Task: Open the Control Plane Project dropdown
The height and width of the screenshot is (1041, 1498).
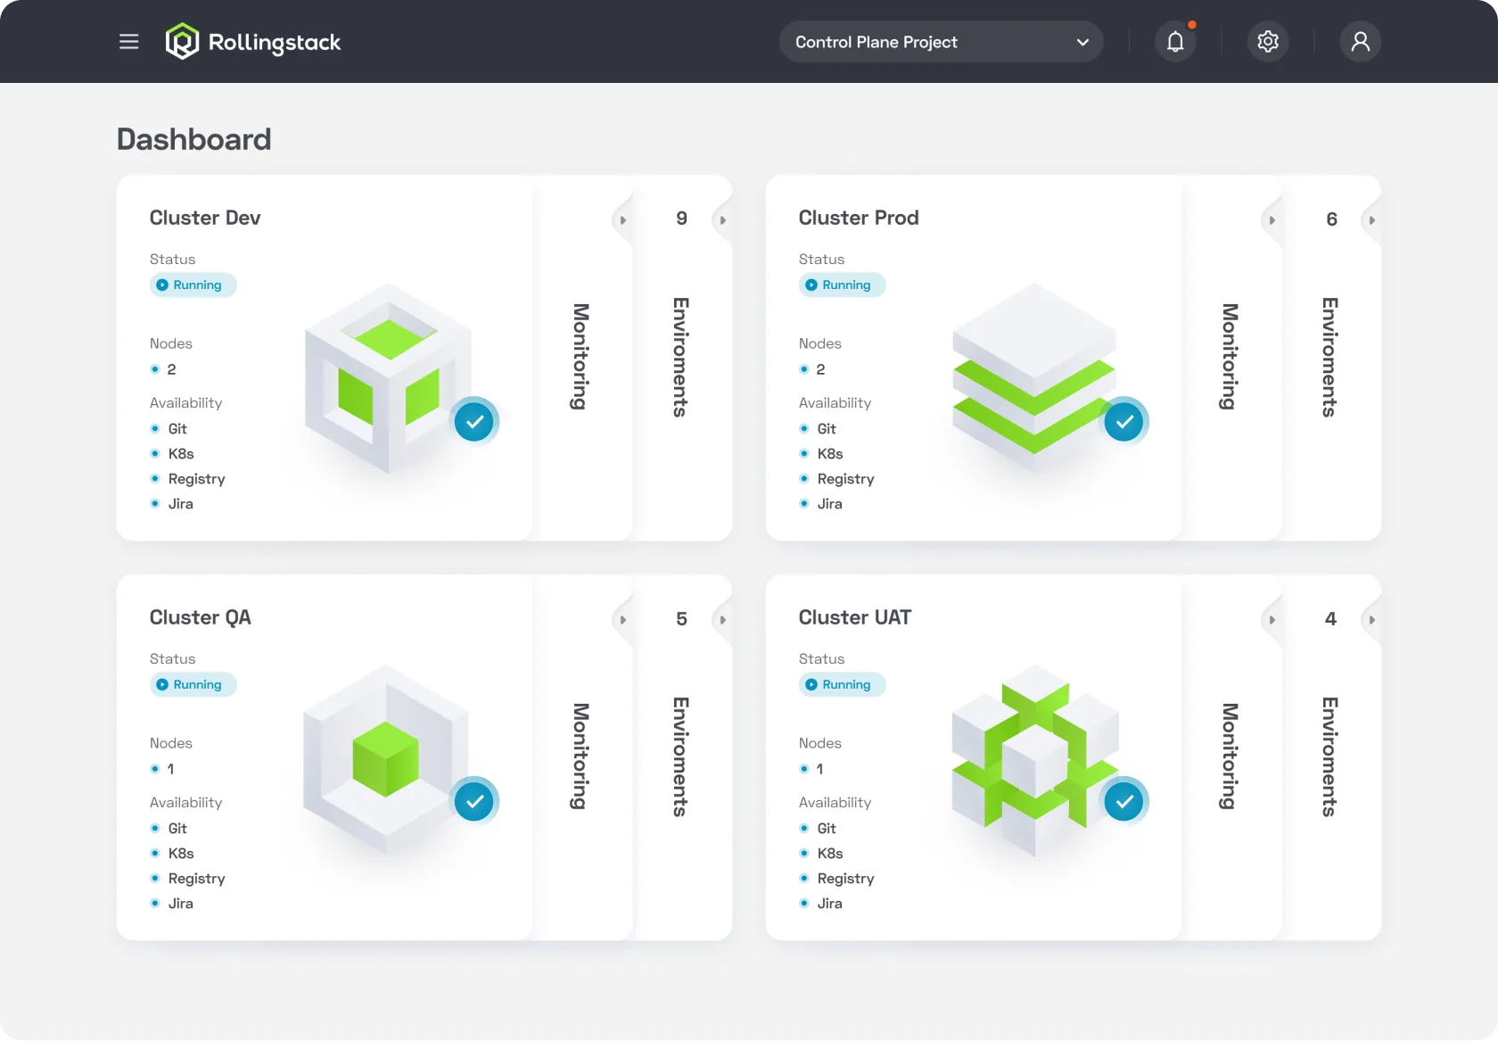Action: tap(942, 42)
